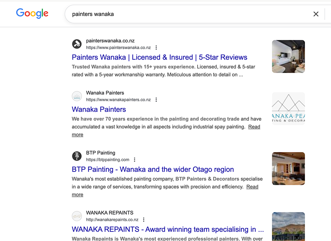Clear the search query with the X
The image size is (331, 241).
[316, 14]
